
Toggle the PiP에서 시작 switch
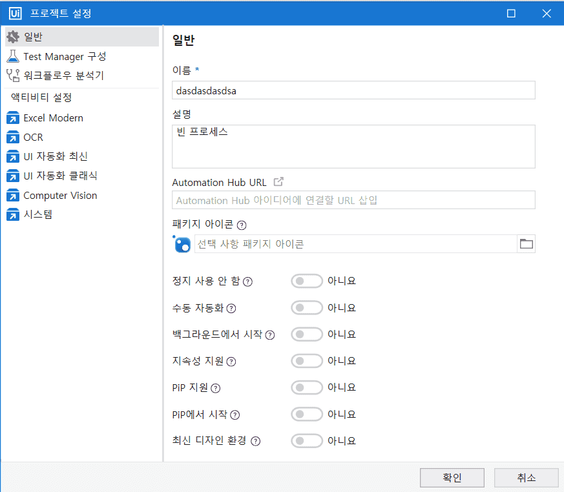[307, 414]
